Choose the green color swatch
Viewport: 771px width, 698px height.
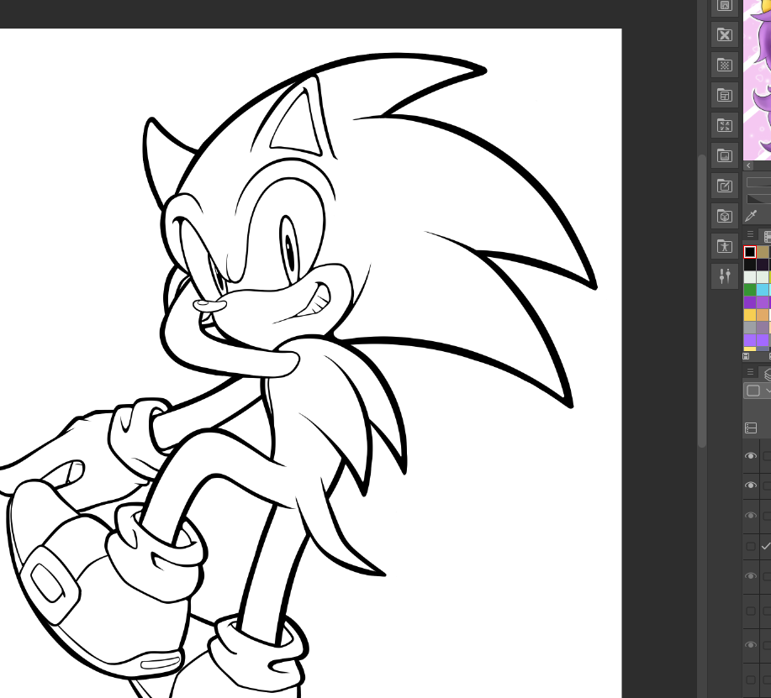(749, 290)
